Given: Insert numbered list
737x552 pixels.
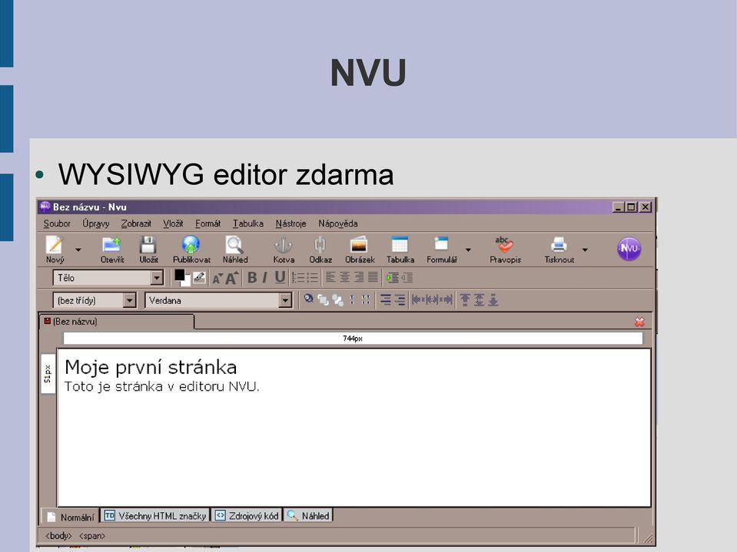Looking at the screenshot, I should [x=298, y=278].
